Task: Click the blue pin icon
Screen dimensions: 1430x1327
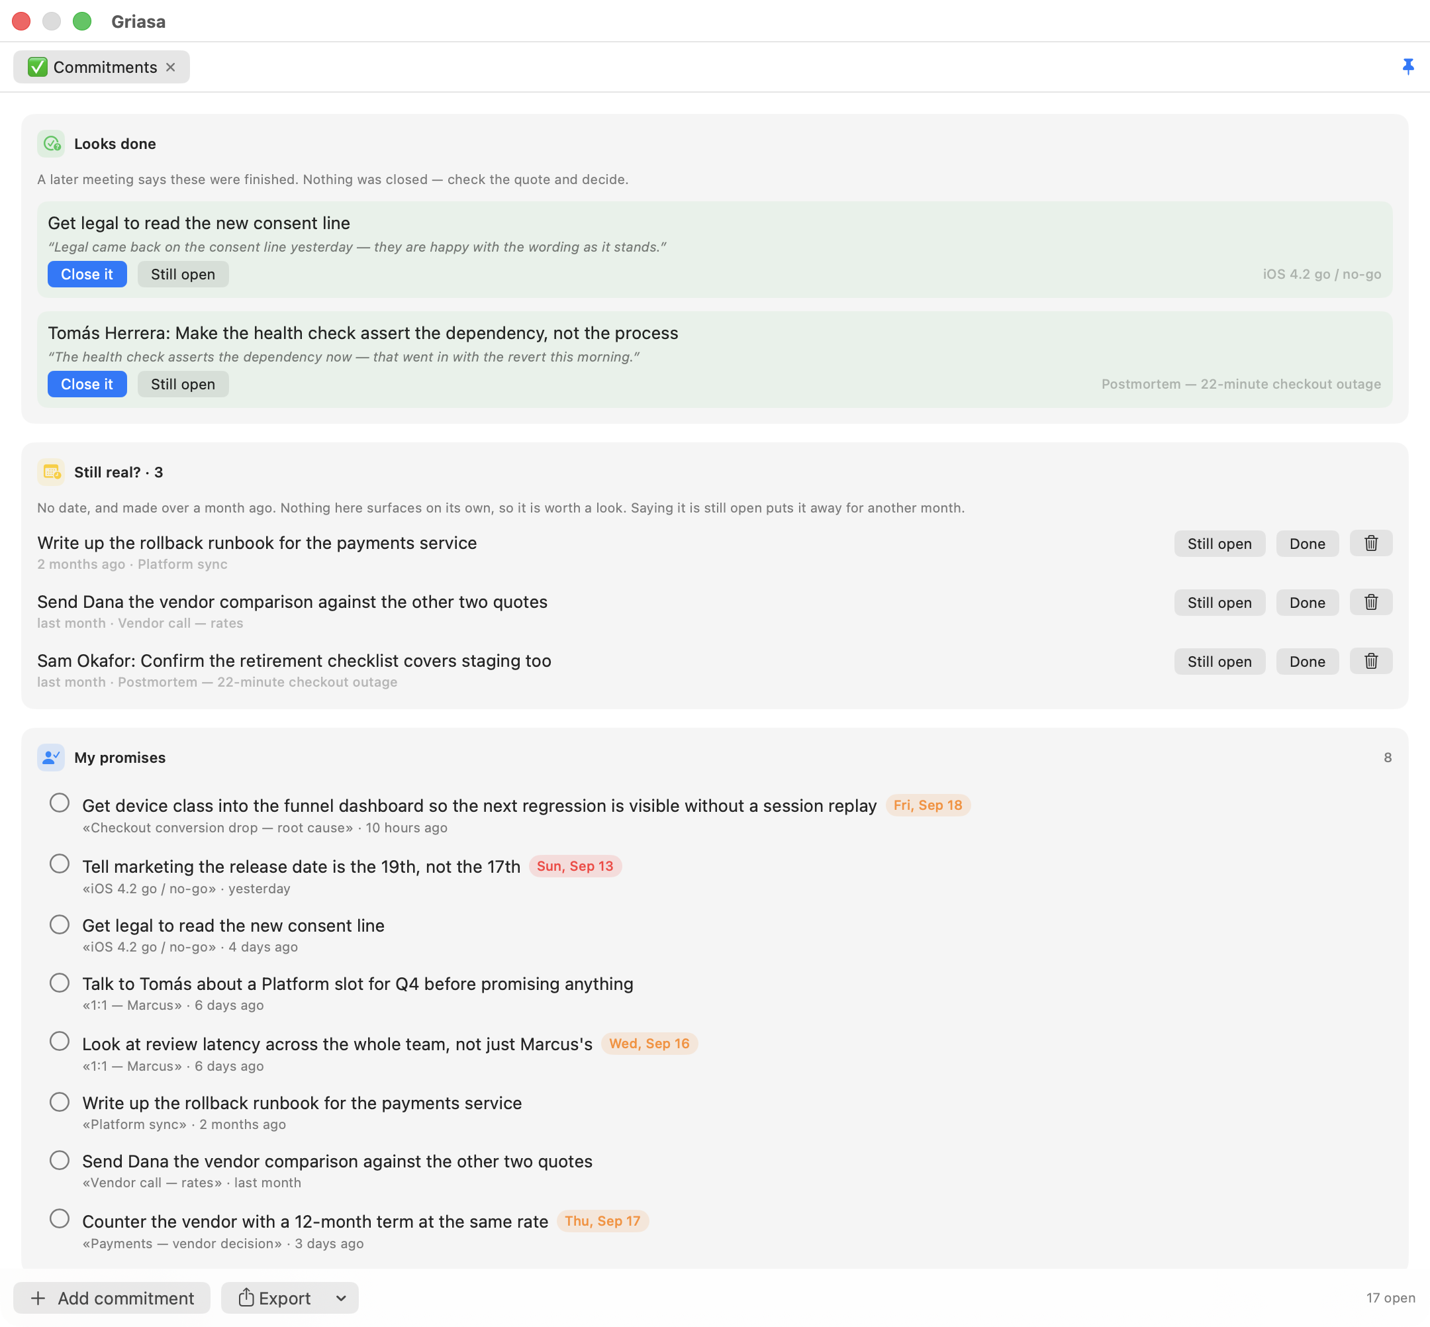Action: (x=1407, y=67)
